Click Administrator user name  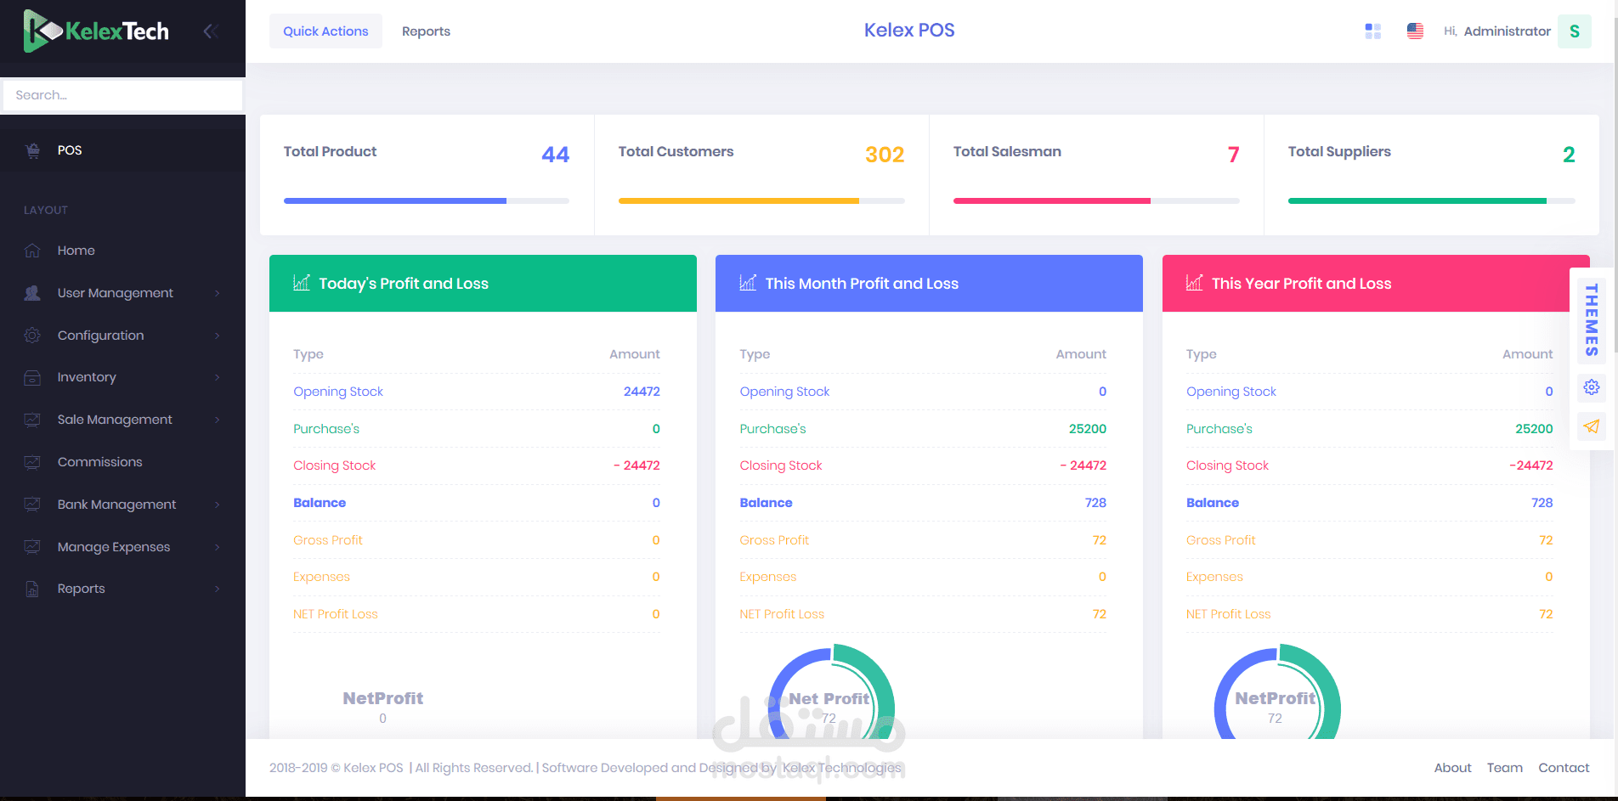click(1507, 31)
